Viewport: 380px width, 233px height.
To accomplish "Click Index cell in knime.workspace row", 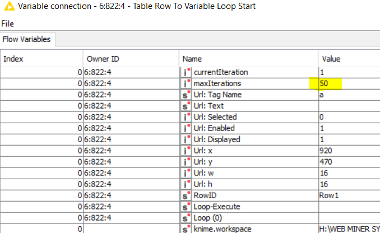I will [x=41, y=229].
